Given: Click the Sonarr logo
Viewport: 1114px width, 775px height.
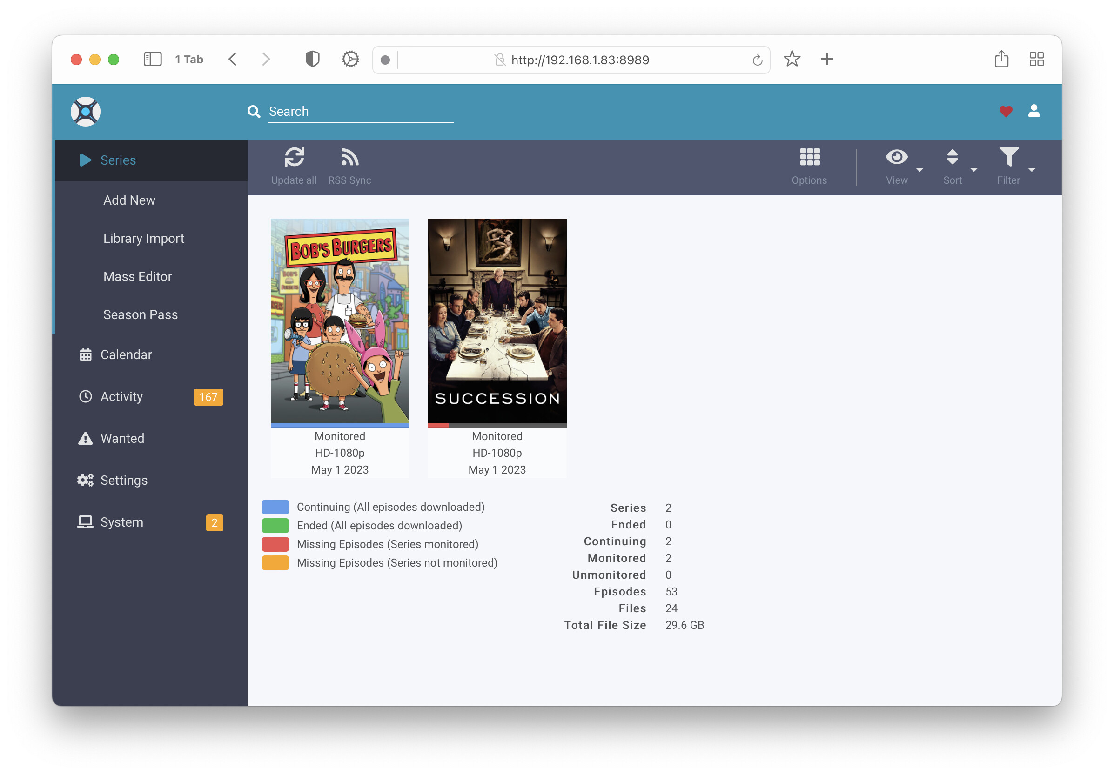Looking at the screenshot, I should pyautogui.click(x=86, y=111).
